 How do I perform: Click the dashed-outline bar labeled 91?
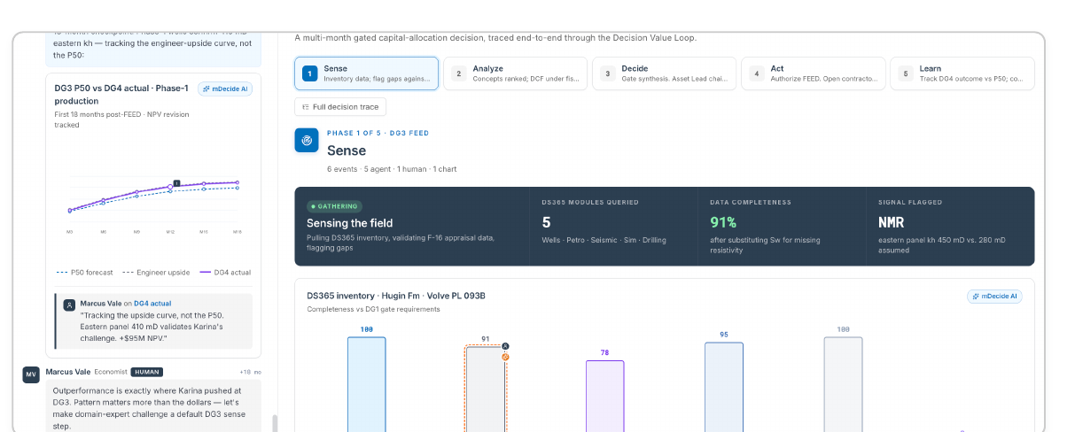(486, 389)
